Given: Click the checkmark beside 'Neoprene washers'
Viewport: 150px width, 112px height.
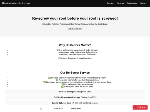Looking at the screenshot, I should (57, 80).
